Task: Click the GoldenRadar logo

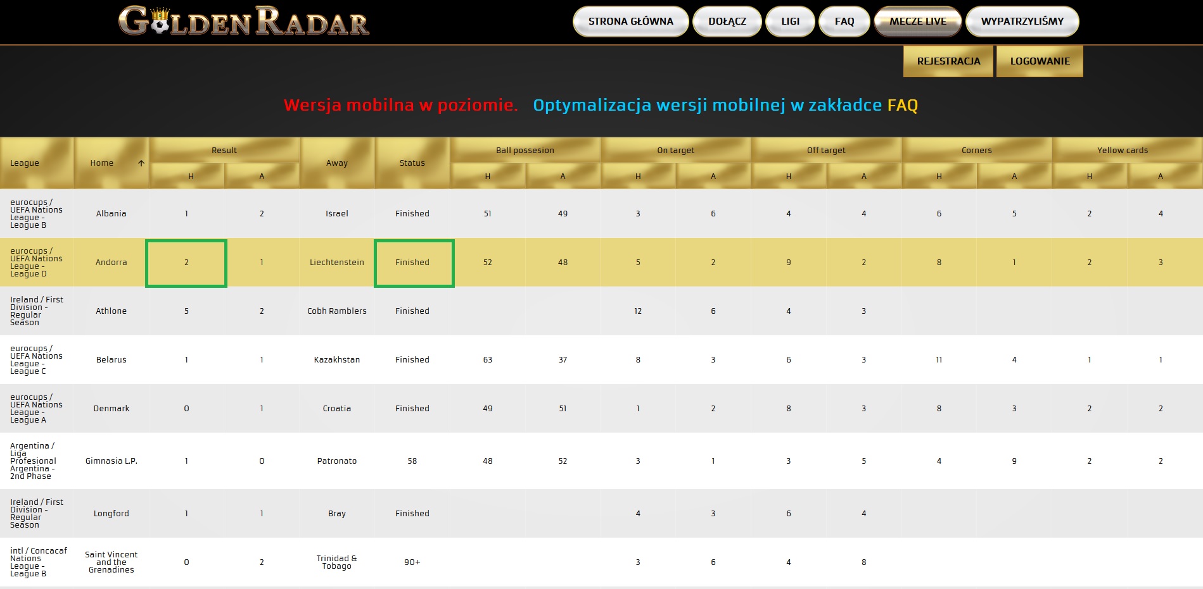Action: coord(244,21)
